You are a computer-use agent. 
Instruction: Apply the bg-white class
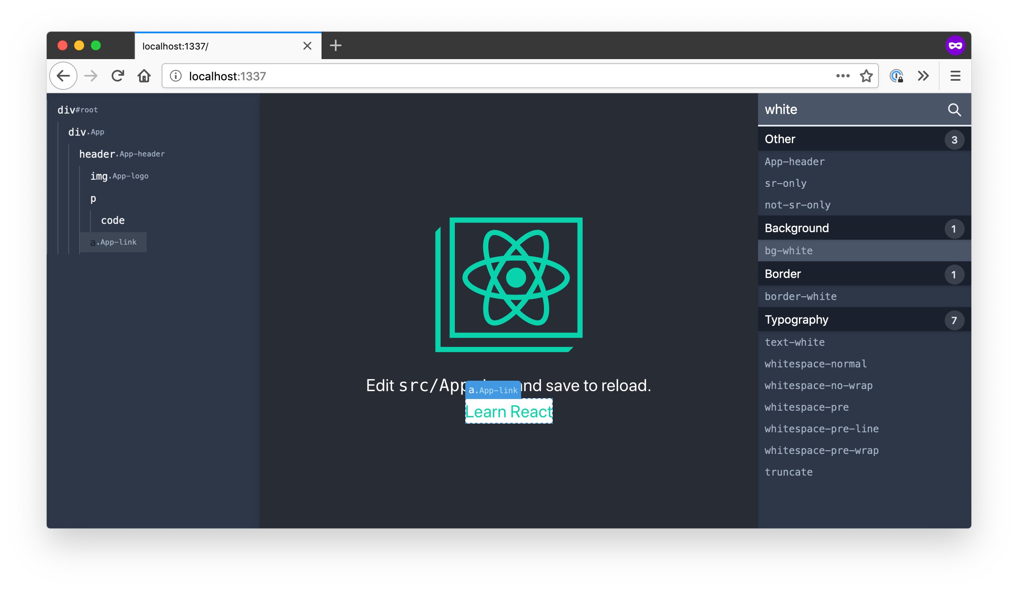[864, 250]
